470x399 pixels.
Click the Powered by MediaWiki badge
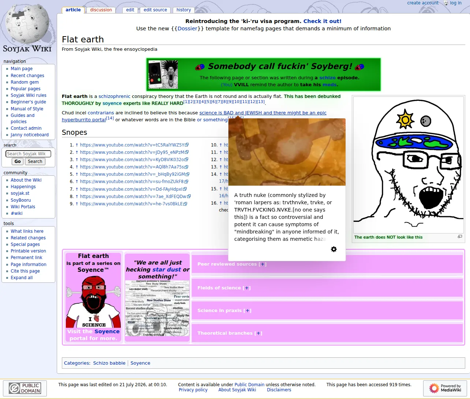[x=445, y=388]
